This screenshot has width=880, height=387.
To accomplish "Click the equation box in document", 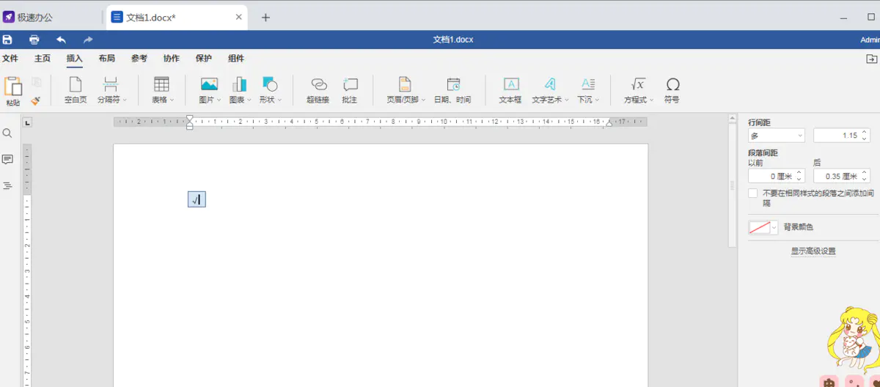I will (197, 199).
